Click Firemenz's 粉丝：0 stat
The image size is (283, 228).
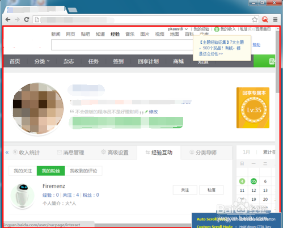tap(91, 195)
